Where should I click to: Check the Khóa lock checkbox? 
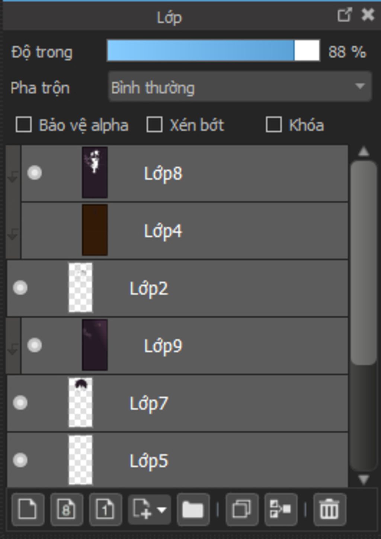273,125
